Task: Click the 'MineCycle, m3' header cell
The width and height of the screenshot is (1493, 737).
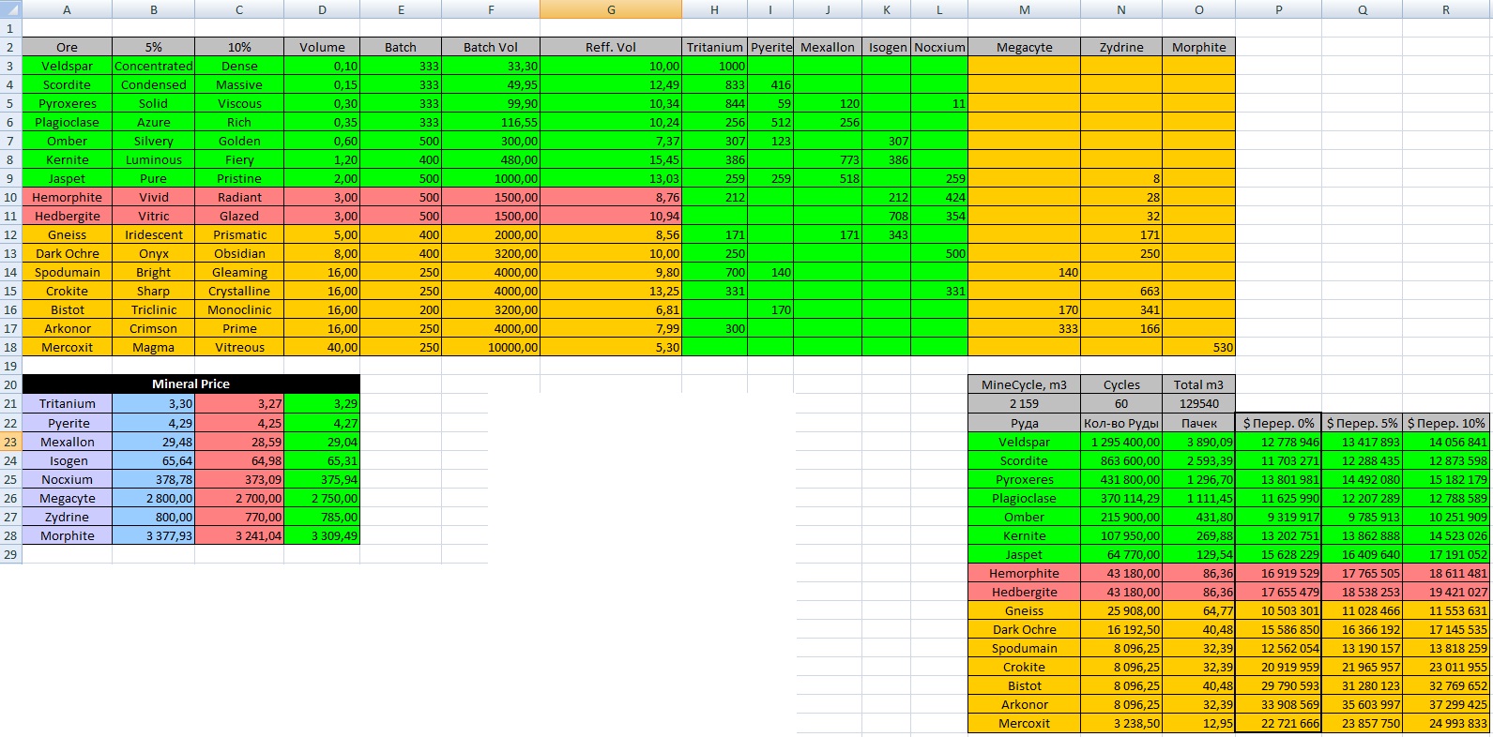Action: (1024, 384)
